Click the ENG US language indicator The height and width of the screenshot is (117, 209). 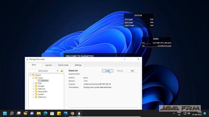[x=179, y=113]
